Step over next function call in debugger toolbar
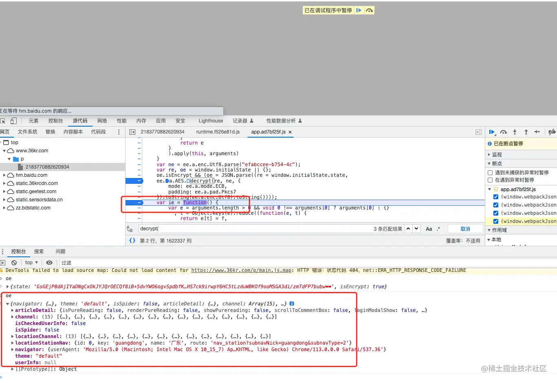This screenshot has height=383, width=557. click(x=504, y=132)
